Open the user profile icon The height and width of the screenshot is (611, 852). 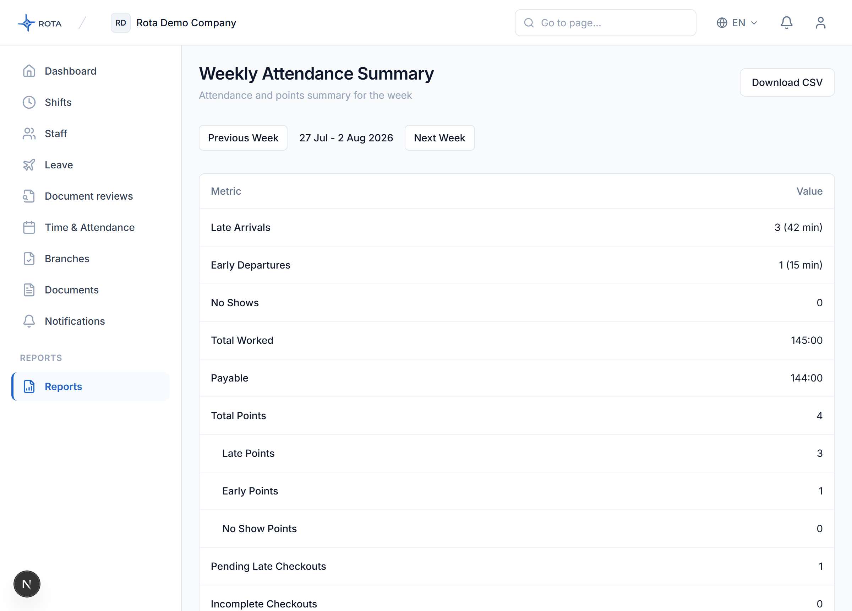click(820, 23)
